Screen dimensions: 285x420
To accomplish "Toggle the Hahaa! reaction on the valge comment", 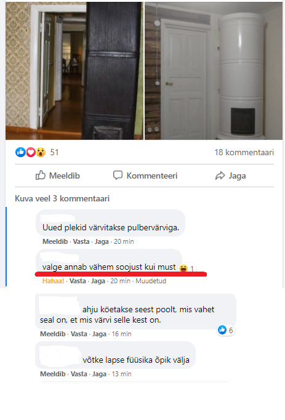I will [x=53, y=281].
